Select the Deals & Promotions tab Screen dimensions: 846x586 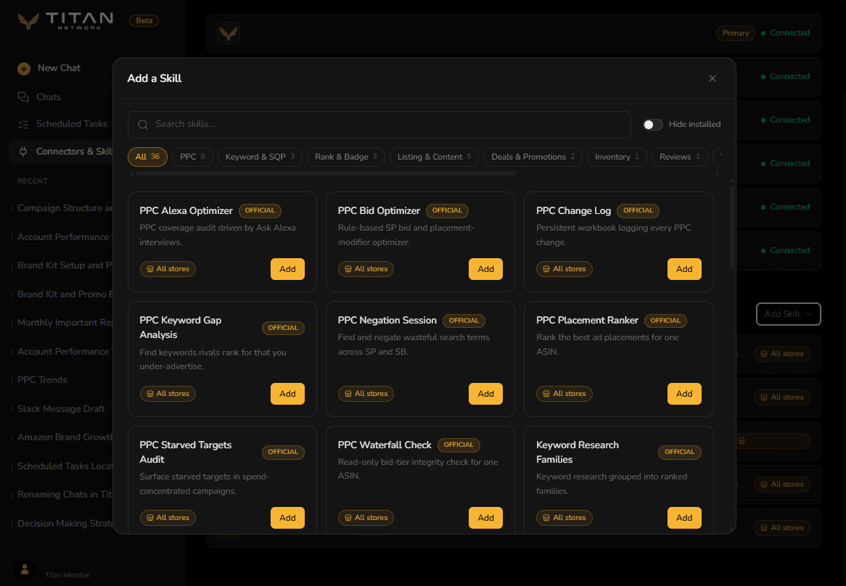pyautogui.click(x=533, y=157)
